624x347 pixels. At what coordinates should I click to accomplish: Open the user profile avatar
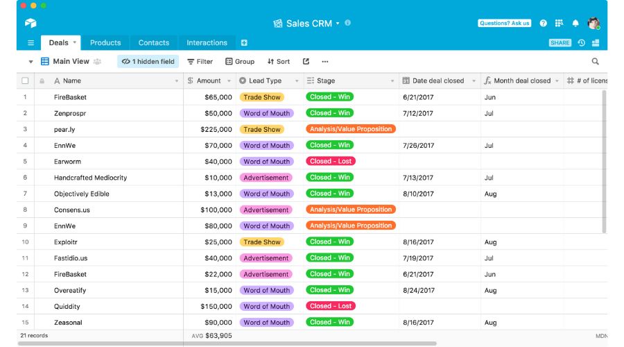[593, 23]
